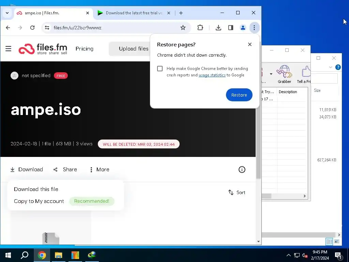Screen dimensions: 349x262
Task: Open the More options menu
Action: click(x=100, y=170)
